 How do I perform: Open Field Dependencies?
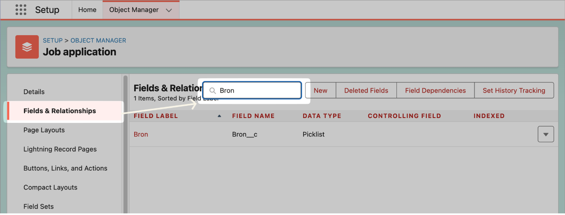coord(435,91)
